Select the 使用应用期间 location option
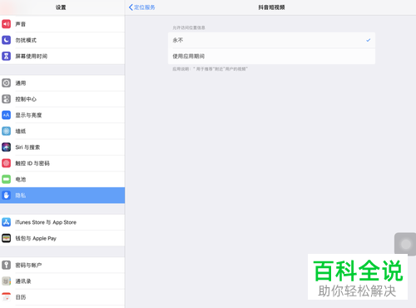The width and height of the screenshot is (416, 308). 271,57
